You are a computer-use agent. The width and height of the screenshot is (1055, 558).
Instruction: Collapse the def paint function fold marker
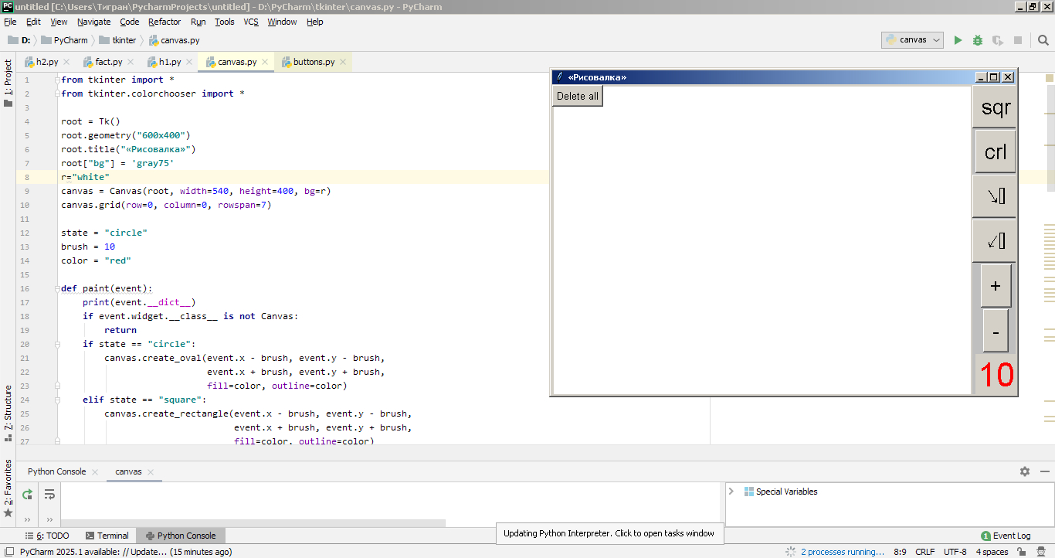(x=57, y=288)
